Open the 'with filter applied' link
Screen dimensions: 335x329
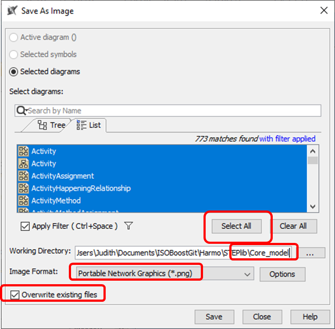pyautogui.click(x=287, y=139)
